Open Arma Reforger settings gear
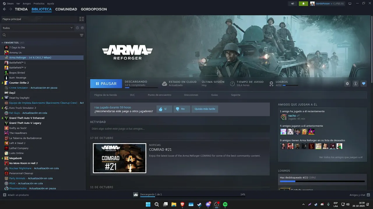The height and width of the screenshot is (209, 373). tap(347, 84)
